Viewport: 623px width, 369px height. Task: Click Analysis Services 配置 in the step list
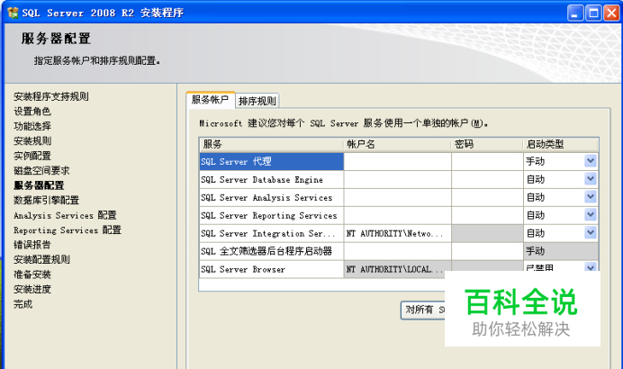tap(65, 215)
